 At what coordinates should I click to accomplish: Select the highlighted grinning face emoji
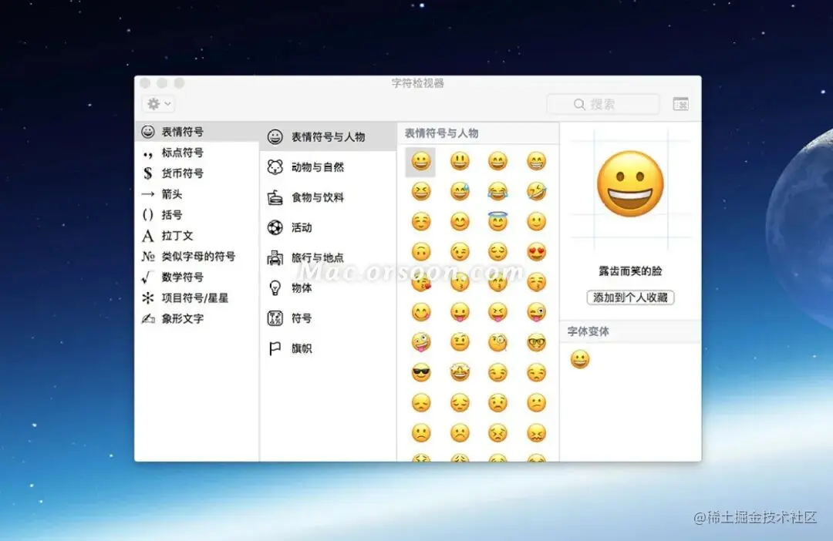(421, 161)
